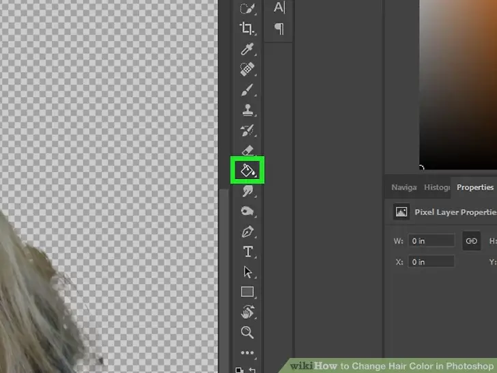Toggle the width-height link constraint
The height and width of the screenshot is (373, 497).
[x=471, y=240]
